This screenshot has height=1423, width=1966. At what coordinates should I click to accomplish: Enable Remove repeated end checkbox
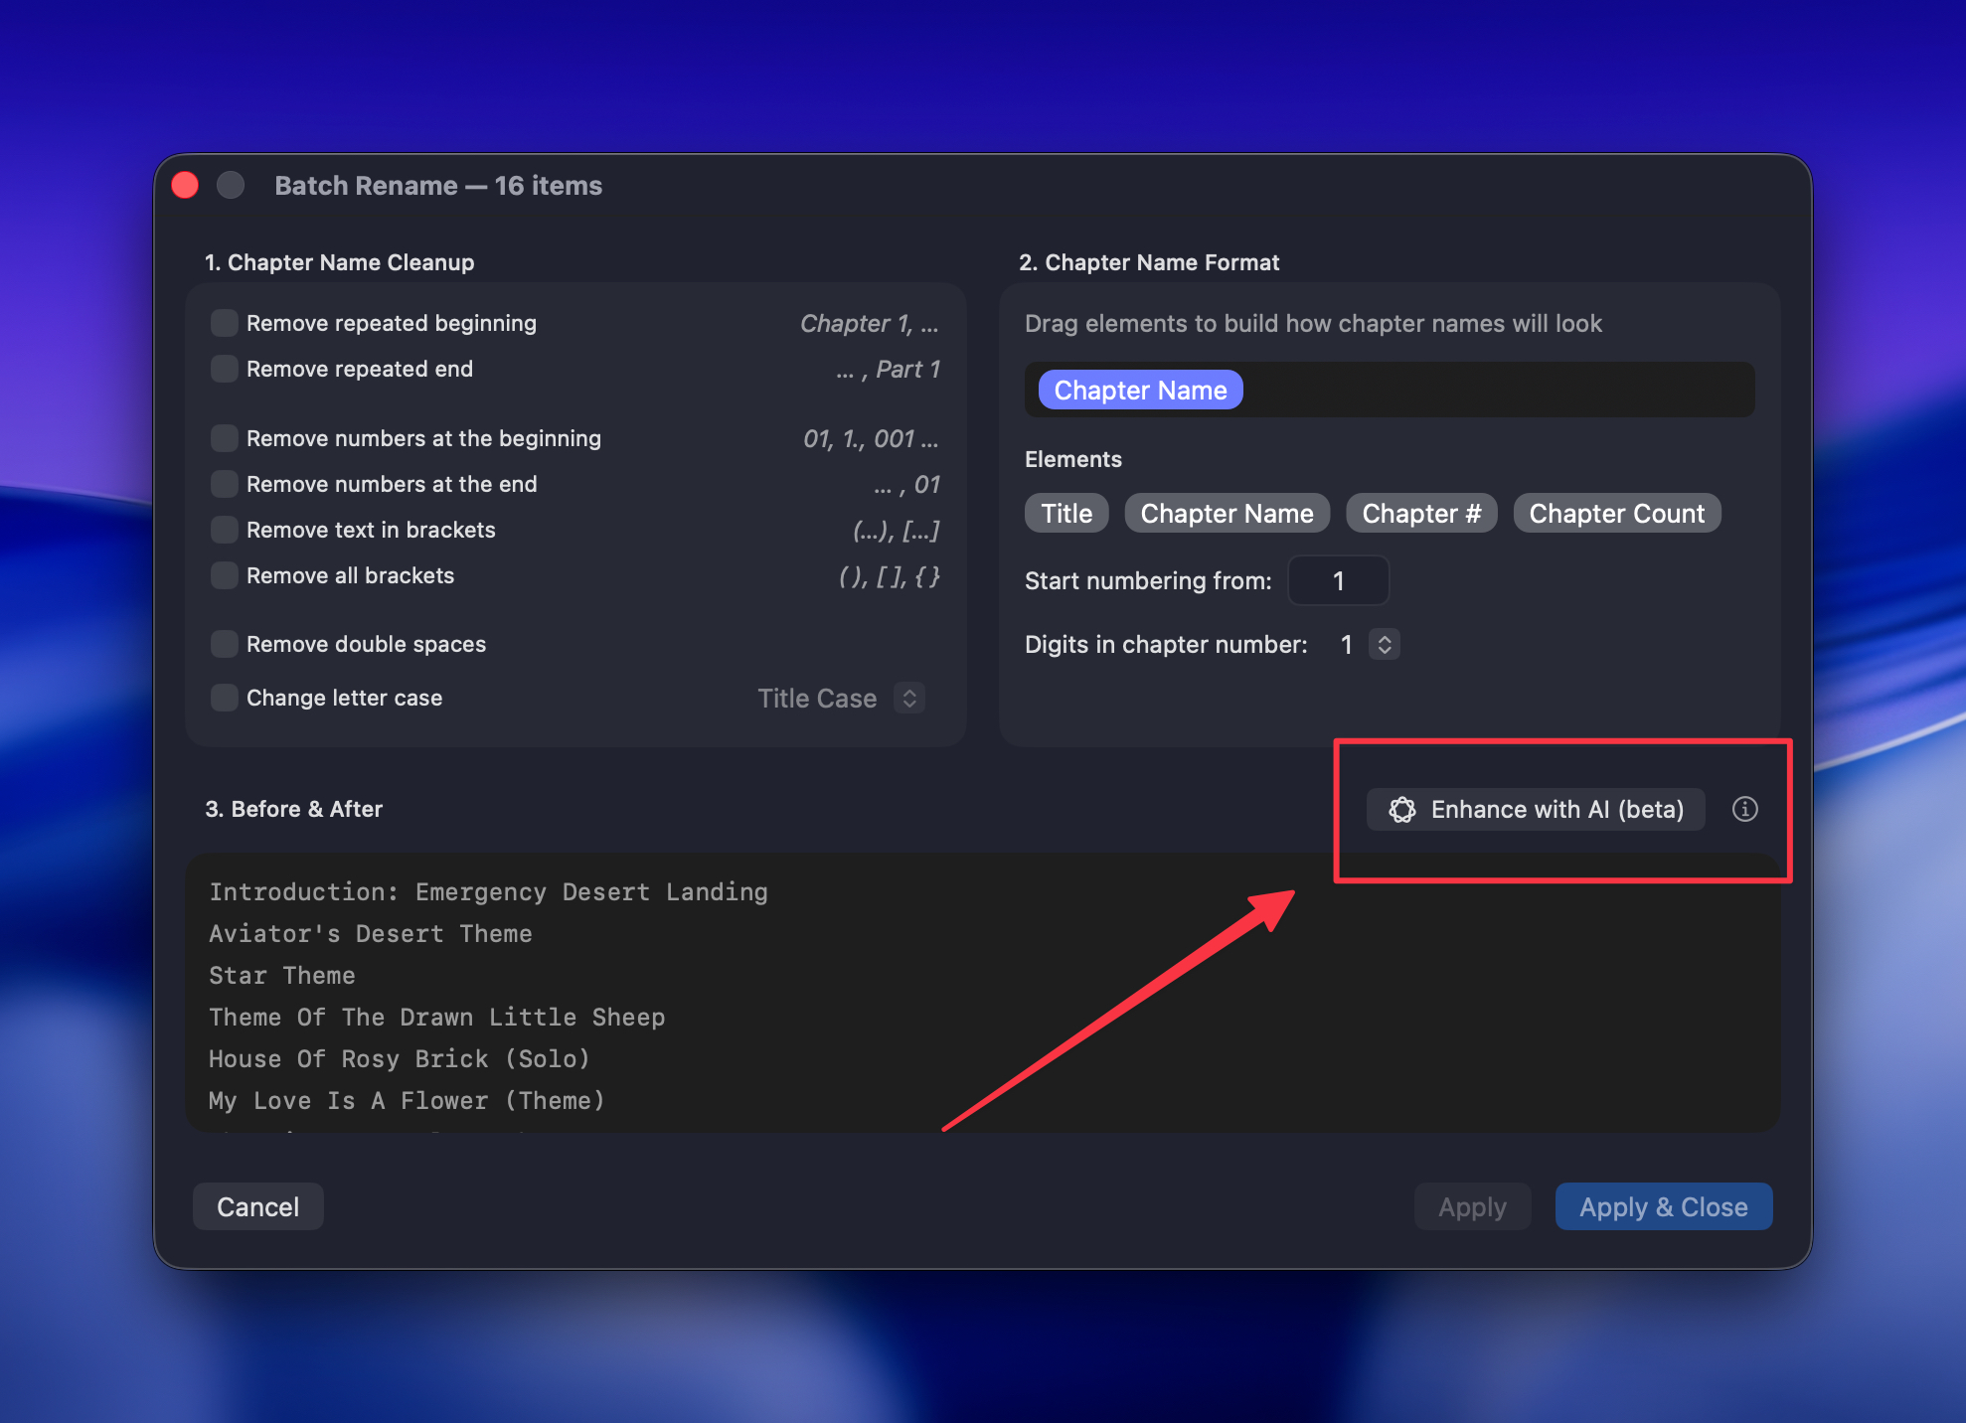225,369
